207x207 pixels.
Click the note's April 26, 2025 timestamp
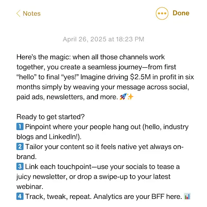pyautogui.click(x=103, y=39)
